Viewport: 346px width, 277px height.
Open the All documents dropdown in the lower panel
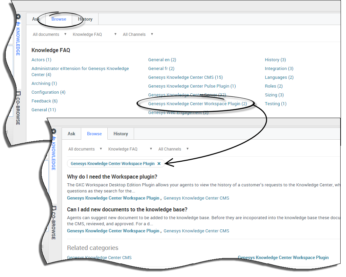pos(85,149)
